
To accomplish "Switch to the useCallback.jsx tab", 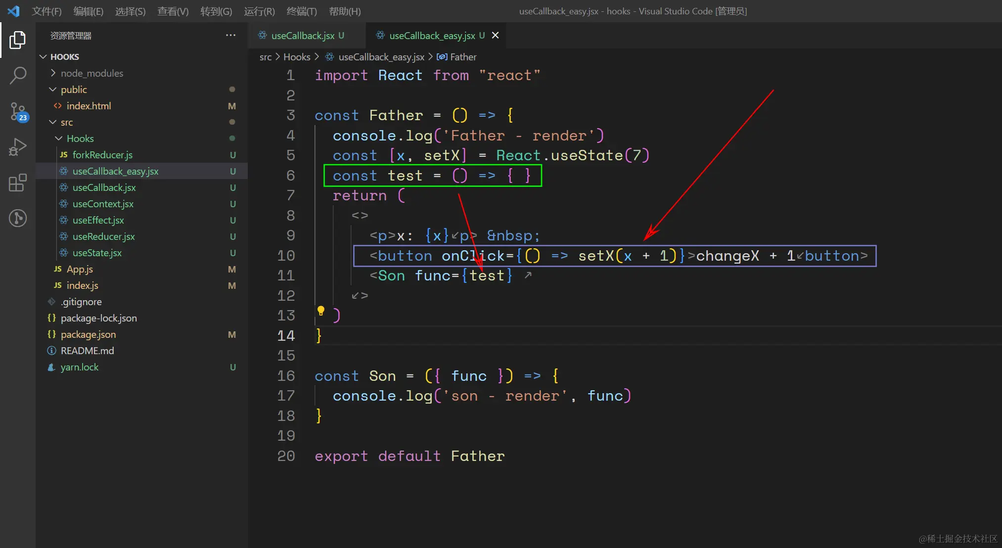I will pyautogui.click(x=303, y=36).
